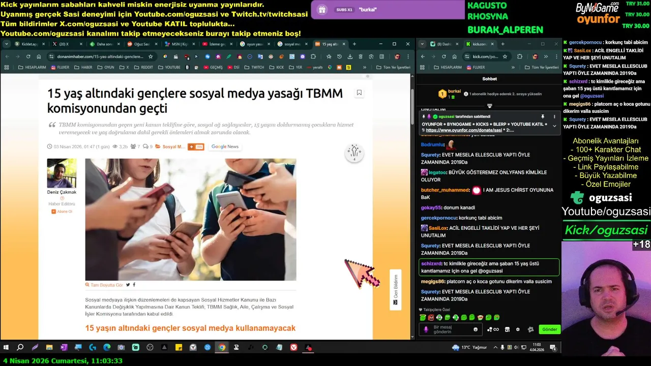Bookmark the article with the bookmark icon
This screenshot has height=366, width=651.
tap(359, 93)
